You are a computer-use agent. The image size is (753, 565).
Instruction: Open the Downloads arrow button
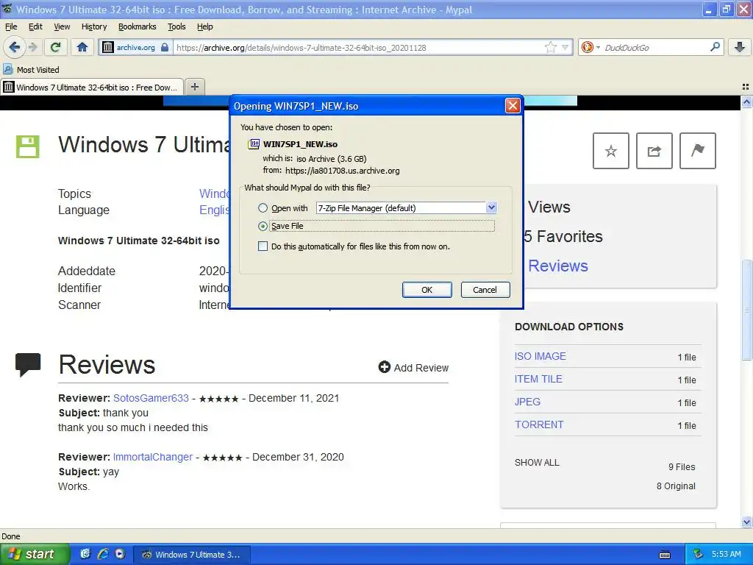pos(740,47)
